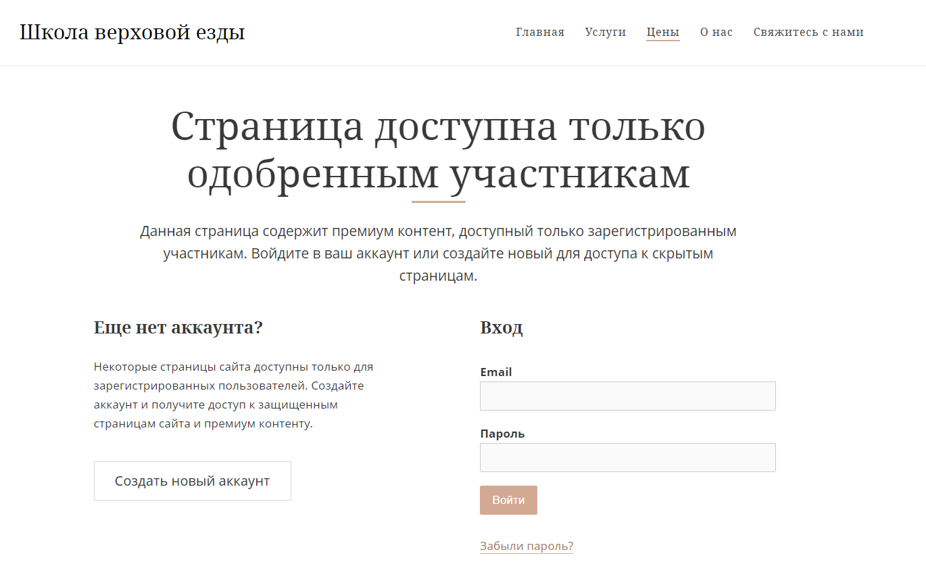Focus the Пароль input field
This screenshot has height=579, width=926.
[x=627, y=457]
